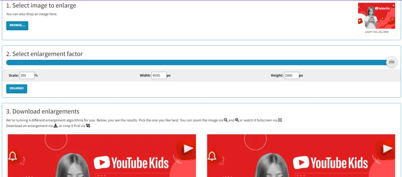Click the "1. Select image to enlarge" heading
The width and height of the screenshot is (402, 177).
tap(41, 5)
